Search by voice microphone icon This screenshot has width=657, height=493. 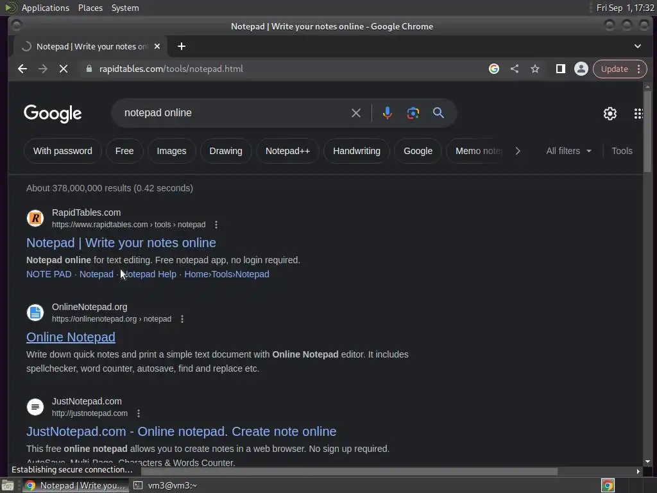click(x=388, y=113)
